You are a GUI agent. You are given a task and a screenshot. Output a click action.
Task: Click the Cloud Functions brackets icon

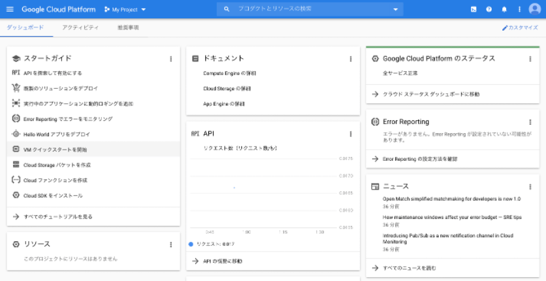tap(16, 180)
